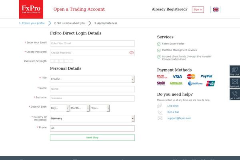Click the Open a Trading Account heading
This screenshot has width=240, height=160.
coord(79,9)
